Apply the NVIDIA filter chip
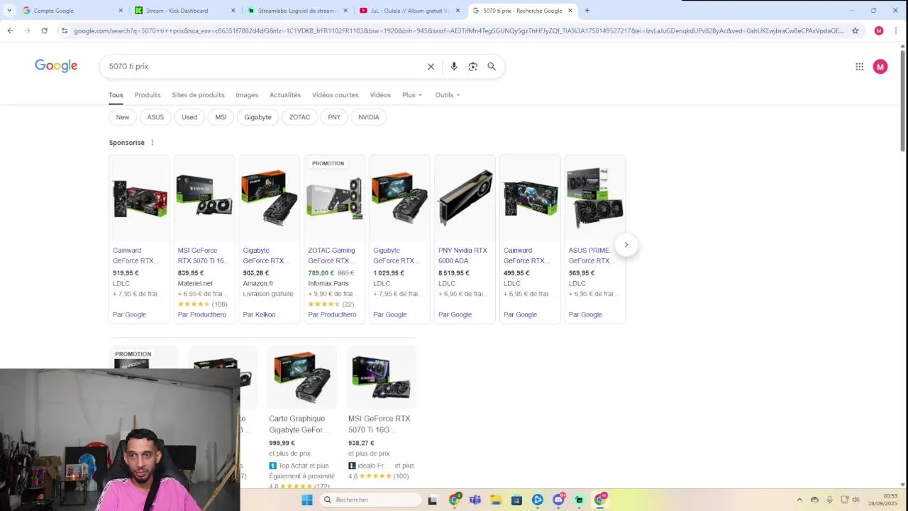Viewport: 908px width, 511px height. [369, 117]
